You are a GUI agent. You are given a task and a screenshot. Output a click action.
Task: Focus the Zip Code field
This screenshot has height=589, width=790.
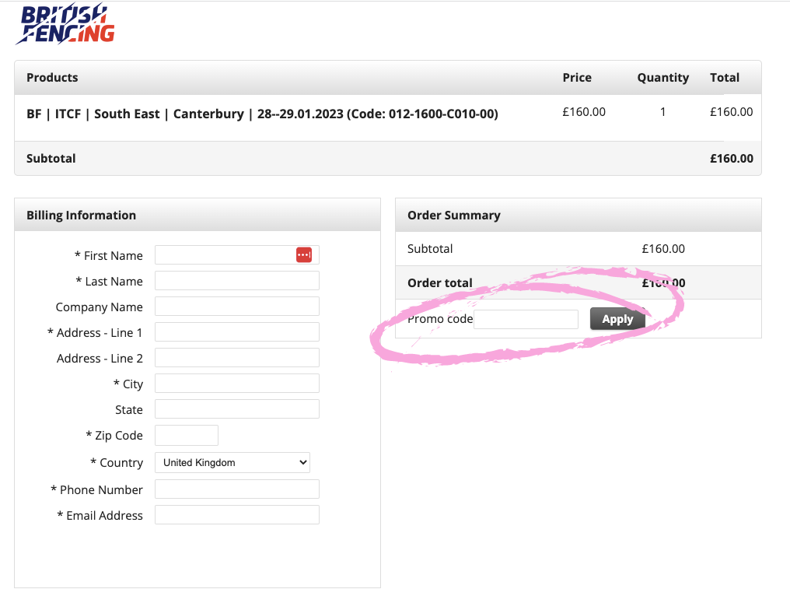(187, 435)
